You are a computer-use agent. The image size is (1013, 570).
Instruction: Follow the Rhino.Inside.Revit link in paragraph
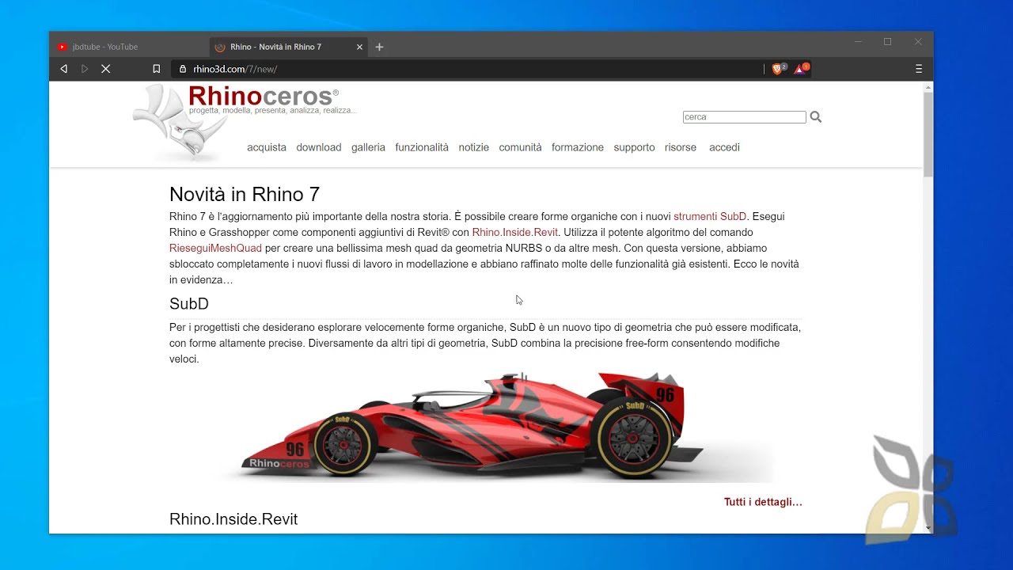click(x=515, y=232)
